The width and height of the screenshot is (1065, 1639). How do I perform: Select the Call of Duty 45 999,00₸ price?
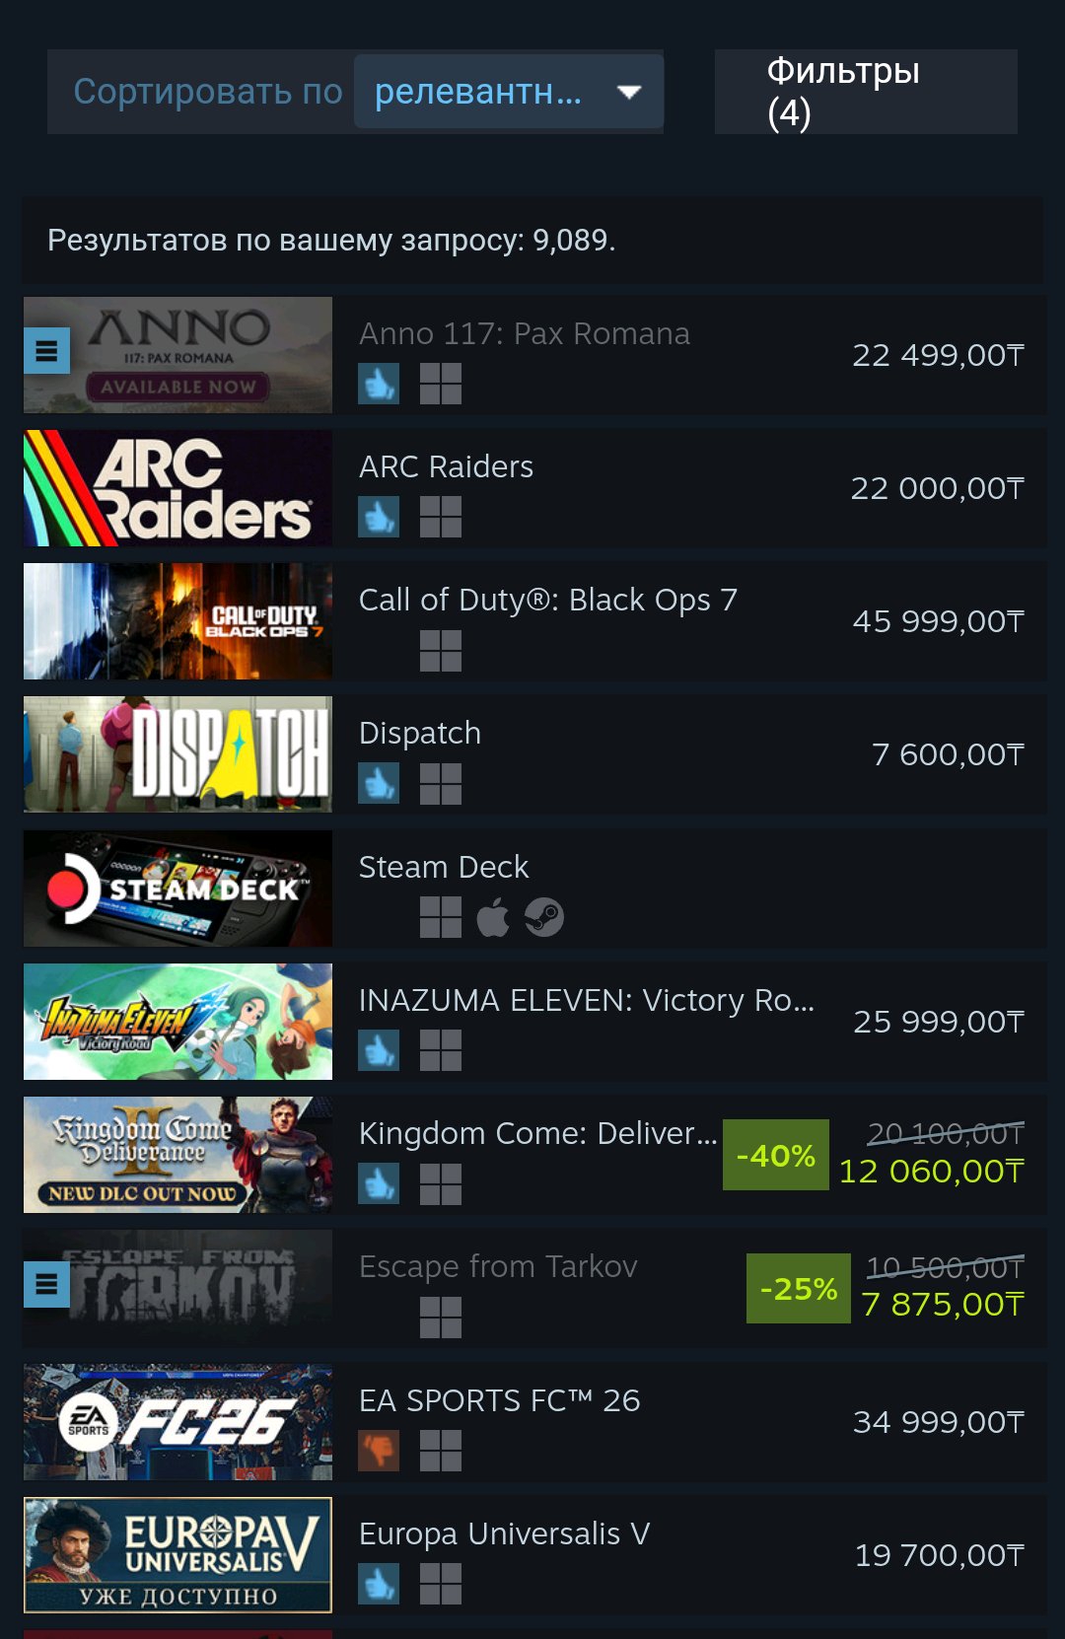[x=939, y=621]
